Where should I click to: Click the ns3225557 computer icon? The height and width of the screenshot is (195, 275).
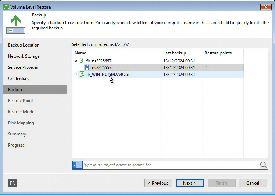pos(88,67)
